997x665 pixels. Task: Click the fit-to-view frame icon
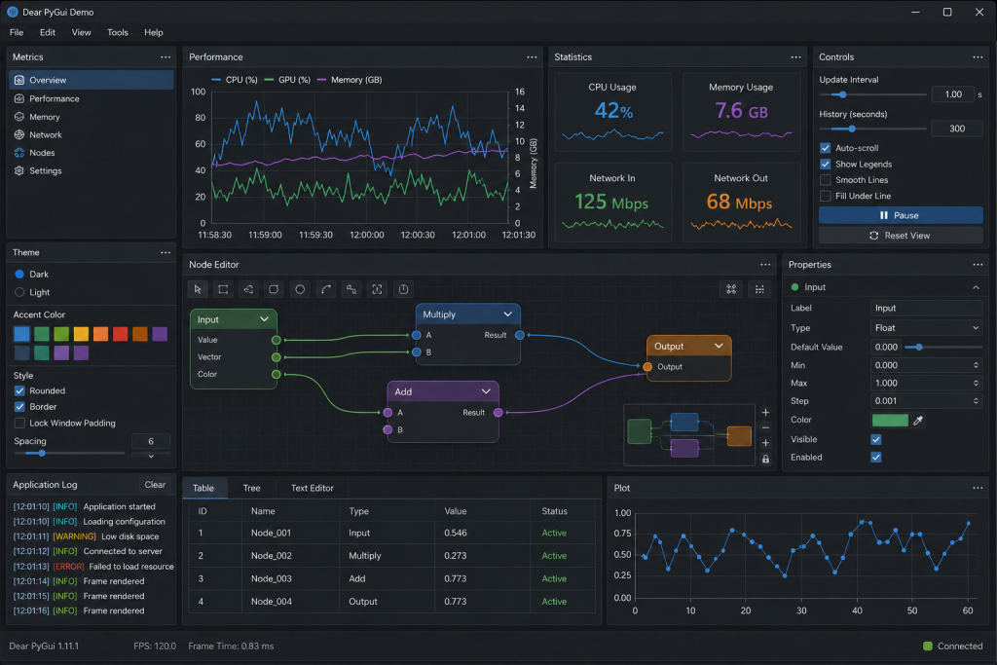[x=377, y=289]
